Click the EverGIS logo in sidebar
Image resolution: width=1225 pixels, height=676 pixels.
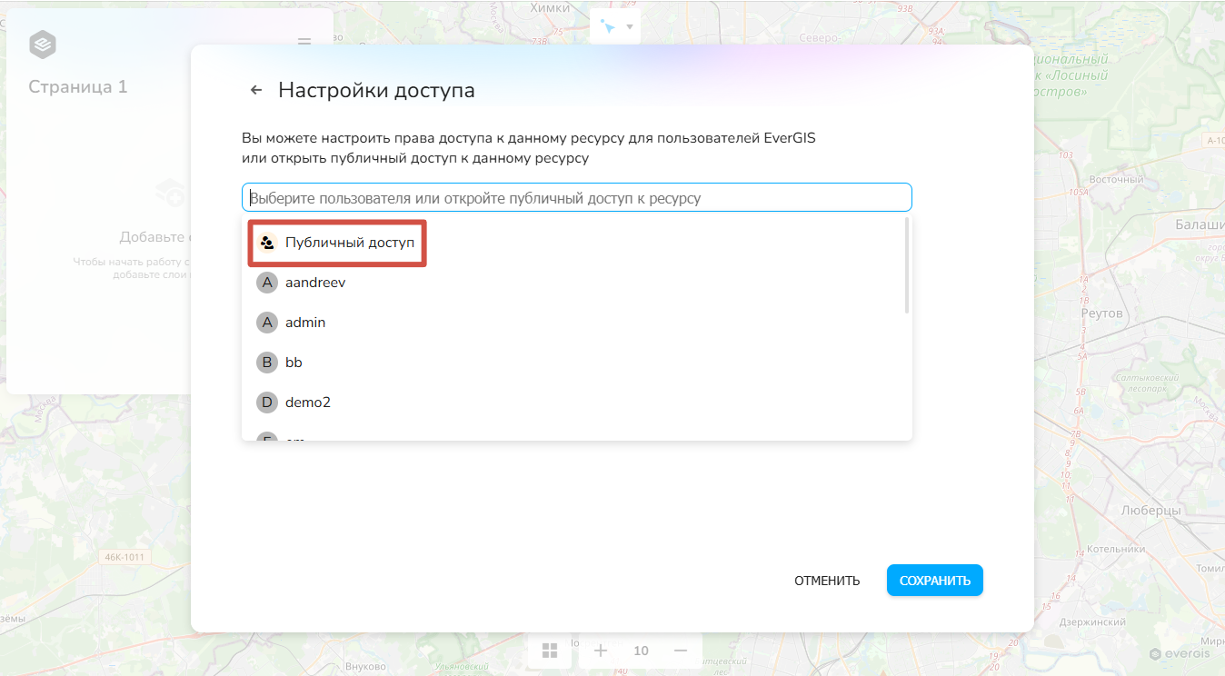click(43, 44)
